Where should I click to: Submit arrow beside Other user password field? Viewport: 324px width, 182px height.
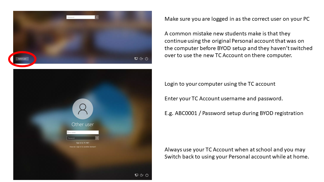pos(97,138)
